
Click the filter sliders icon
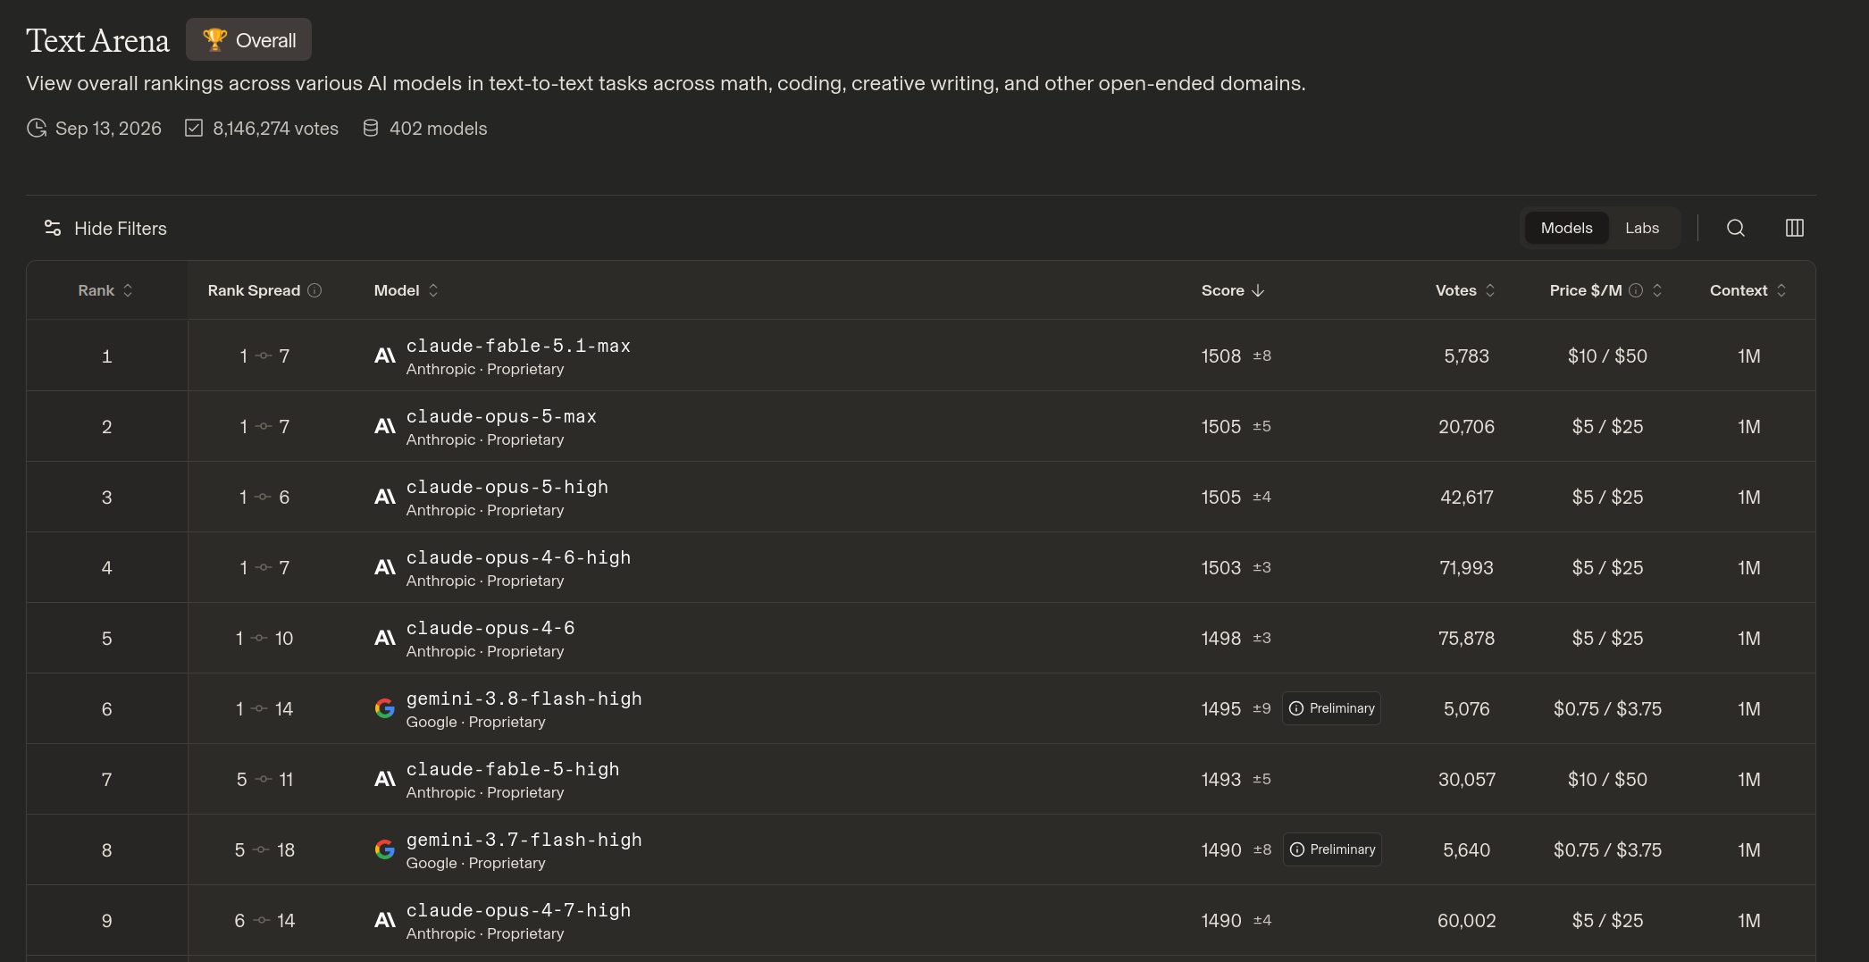pos(53,228)
